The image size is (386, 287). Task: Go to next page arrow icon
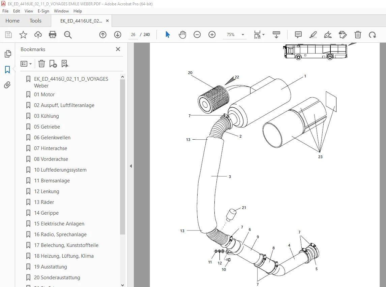(118, 35)
